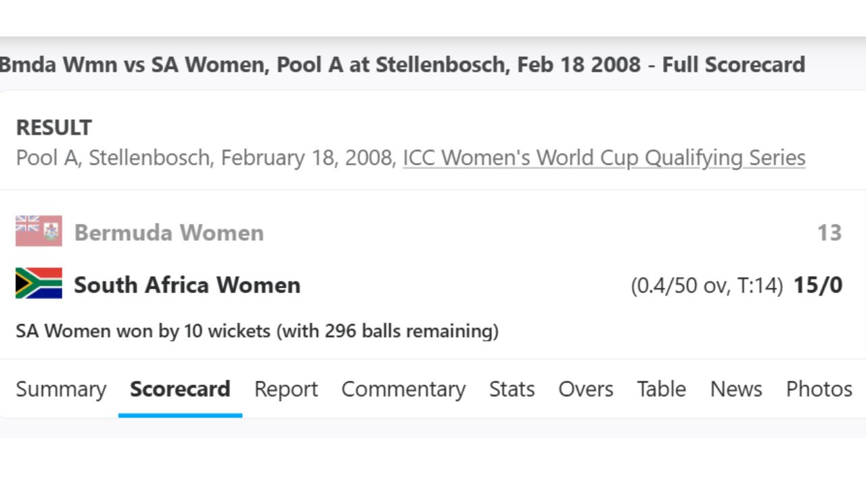Screen dimensions: 866x487
Task: Go to the Stats tab
Action: pos(511,389)
